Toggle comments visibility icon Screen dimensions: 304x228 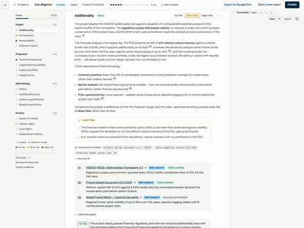[297, 19]
